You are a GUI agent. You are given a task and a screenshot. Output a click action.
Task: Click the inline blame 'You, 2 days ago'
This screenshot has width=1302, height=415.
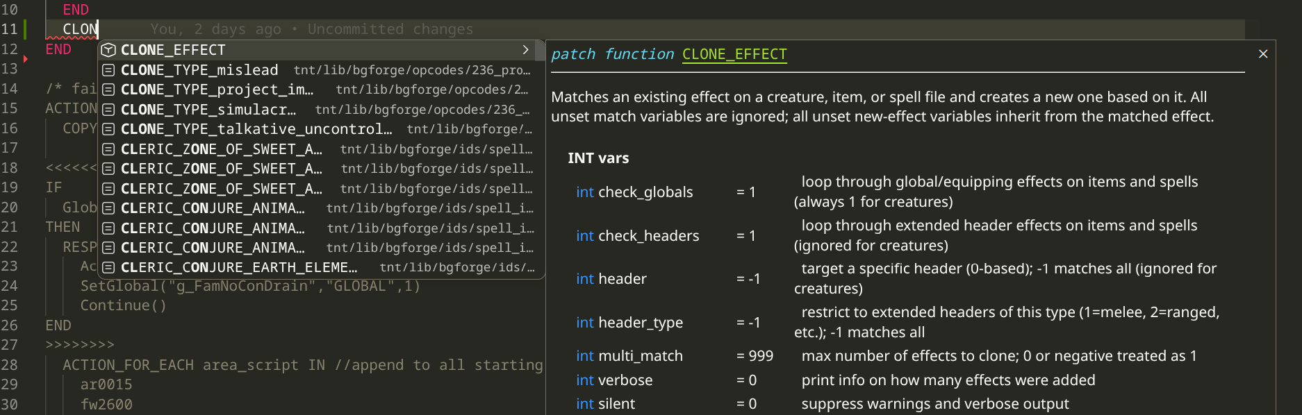[216, 29]
